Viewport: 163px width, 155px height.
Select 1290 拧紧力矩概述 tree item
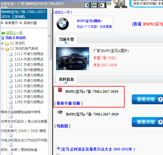[x=29, y=102]
